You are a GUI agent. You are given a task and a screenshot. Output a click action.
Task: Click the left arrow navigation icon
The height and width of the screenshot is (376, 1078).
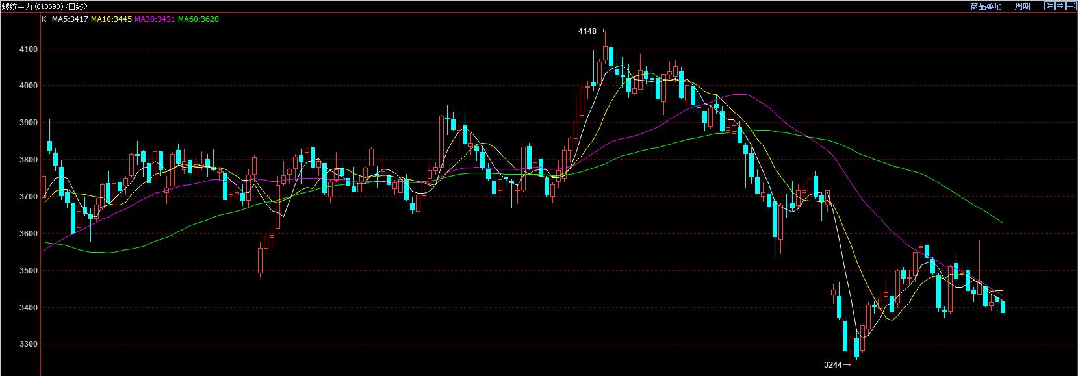(1049, 6)
